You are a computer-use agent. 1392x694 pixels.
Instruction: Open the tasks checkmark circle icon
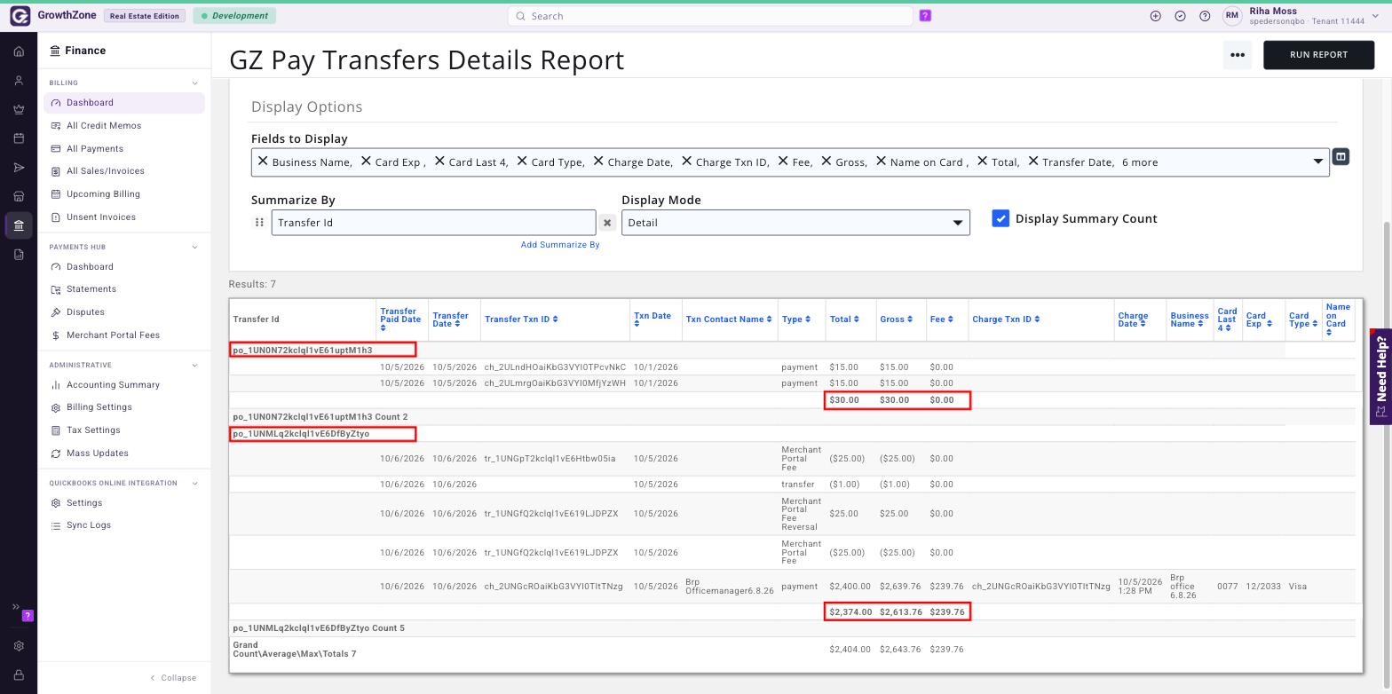click(x=1180, y=16)
